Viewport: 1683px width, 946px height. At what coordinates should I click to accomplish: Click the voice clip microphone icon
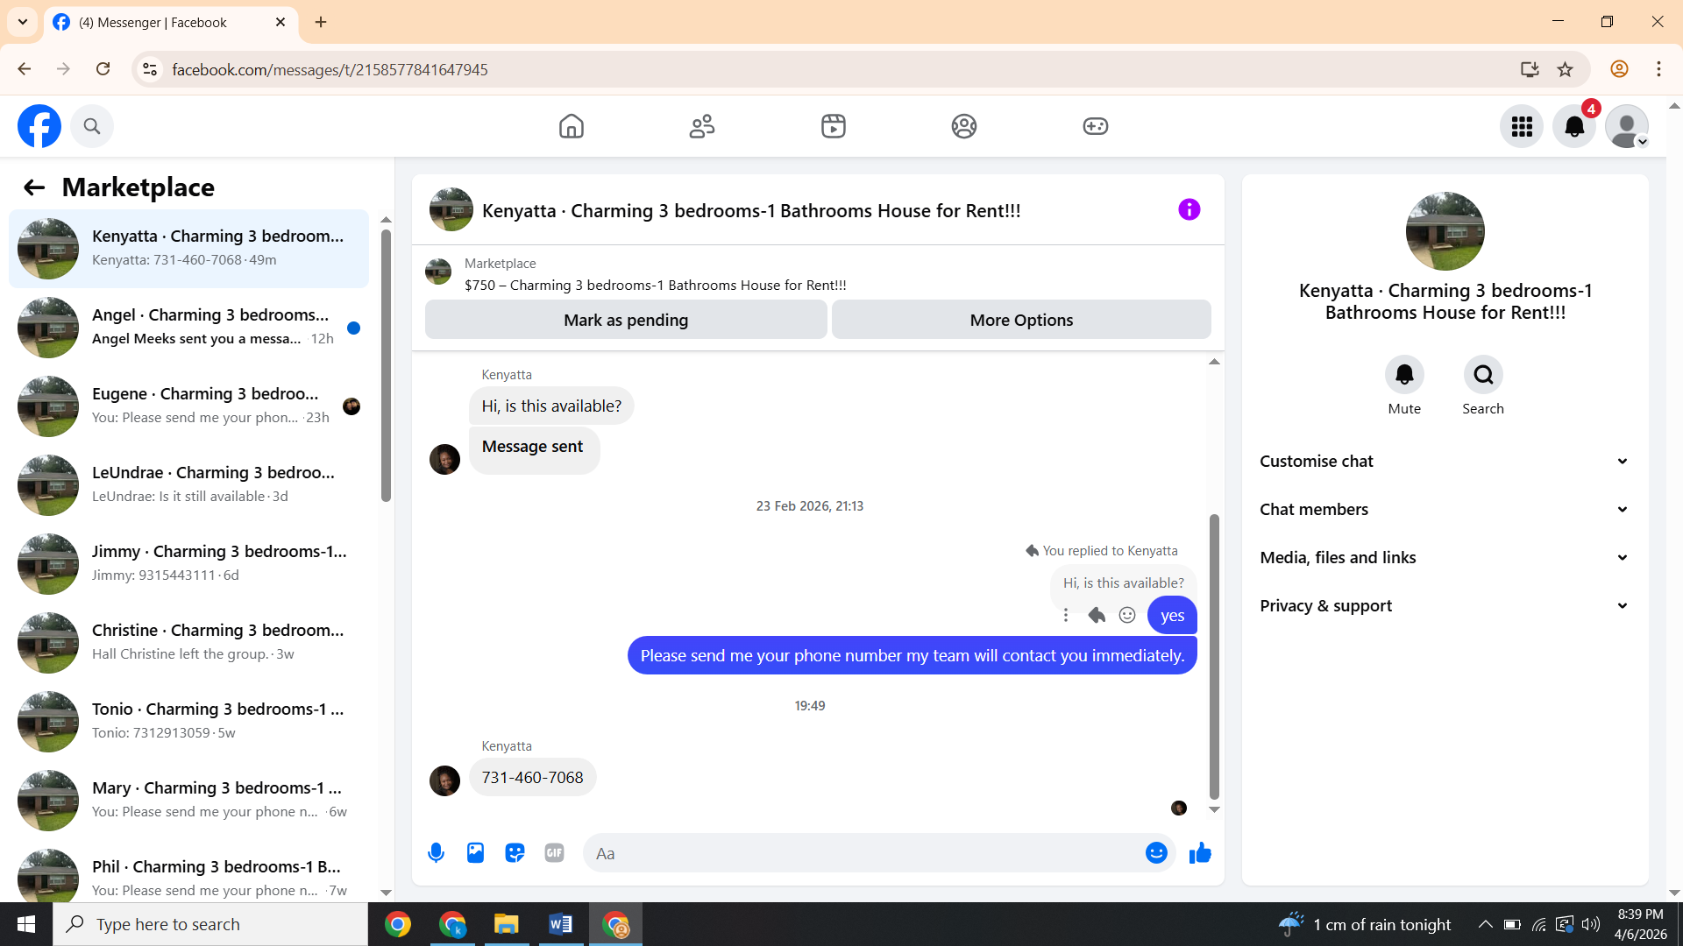point(436,853)
